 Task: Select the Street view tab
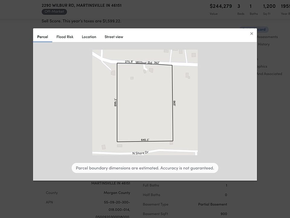[x=114, y=37]
